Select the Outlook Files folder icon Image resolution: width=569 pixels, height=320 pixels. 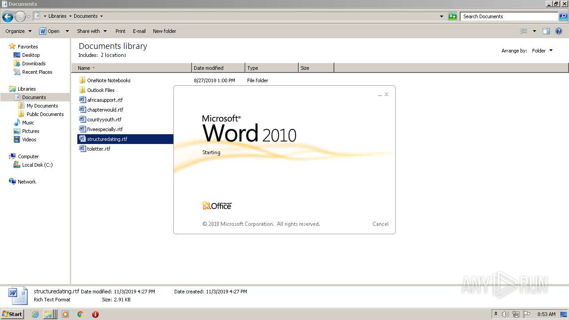tap(82, 90)
